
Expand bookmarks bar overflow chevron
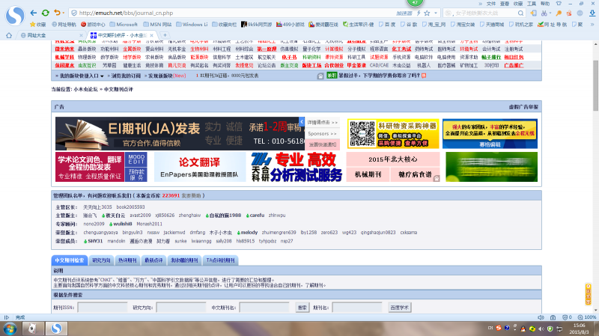592,25
